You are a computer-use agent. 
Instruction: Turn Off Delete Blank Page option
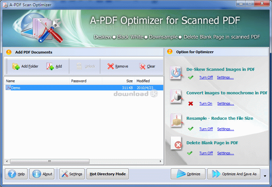(206, 153)
